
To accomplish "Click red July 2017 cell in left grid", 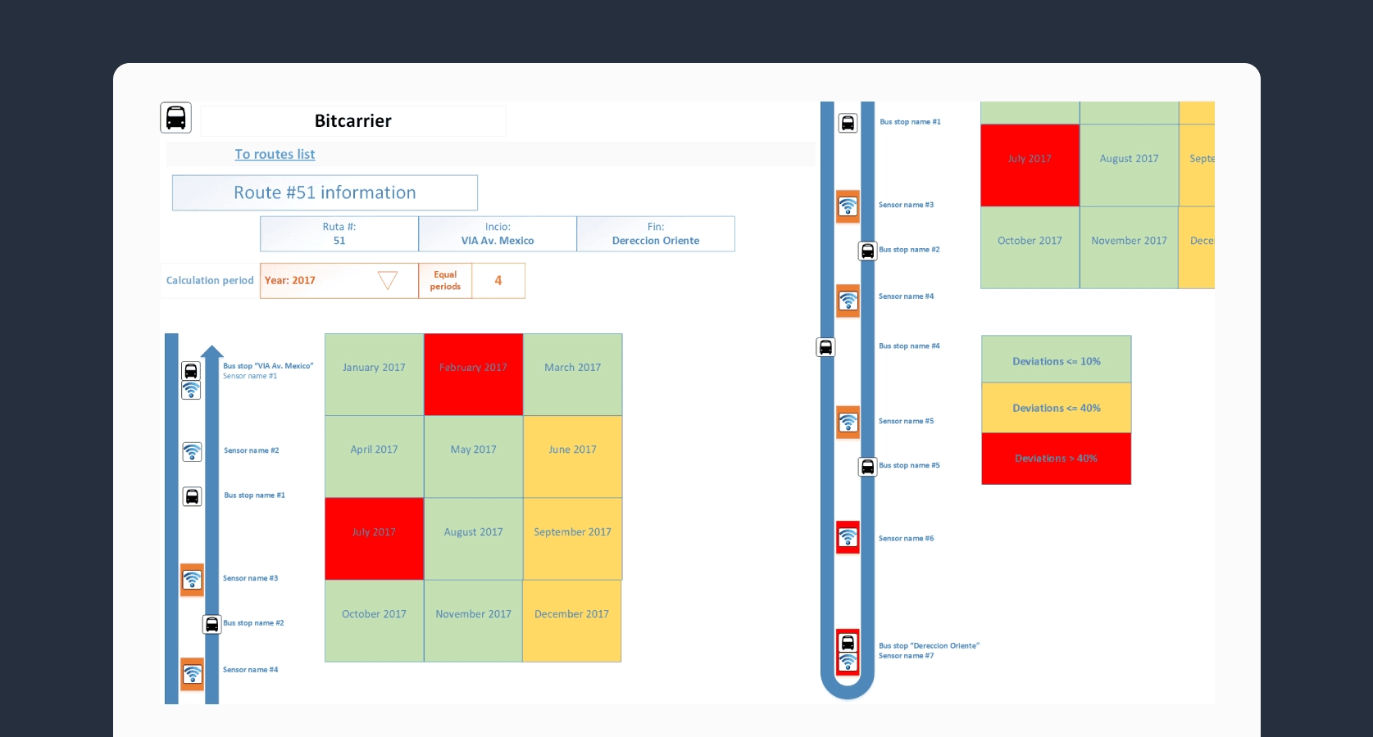I will (374, 539).
